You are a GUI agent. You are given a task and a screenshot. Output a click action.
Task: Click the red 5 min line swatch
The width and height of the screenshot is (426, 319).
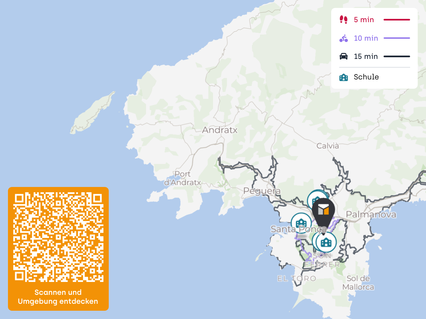[x=396, y=20]
